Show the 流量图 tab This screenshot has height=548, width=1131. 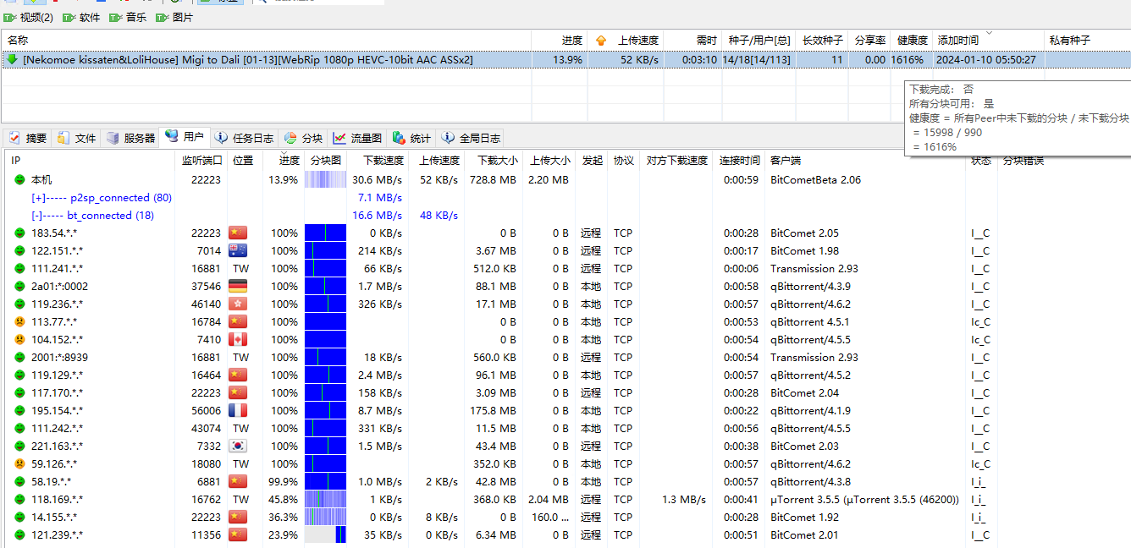point(357,138)
